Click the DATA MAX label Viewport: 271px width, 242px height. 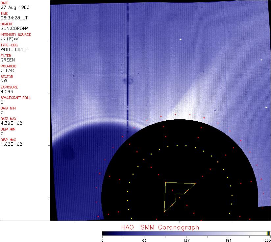[x=9, y=119]
